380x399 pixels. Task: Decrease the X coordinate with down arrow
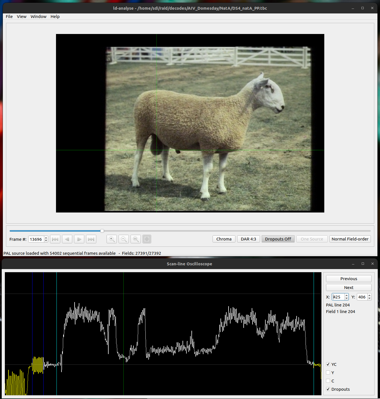347,298
